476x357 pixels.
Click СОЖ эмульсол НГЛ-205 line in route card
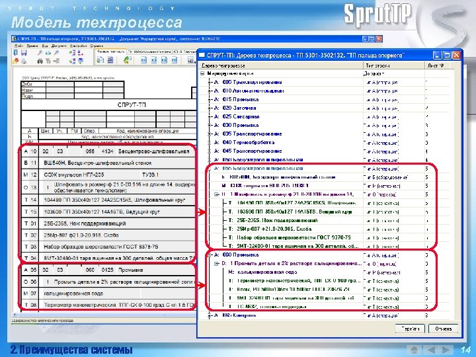pos(74,175)
